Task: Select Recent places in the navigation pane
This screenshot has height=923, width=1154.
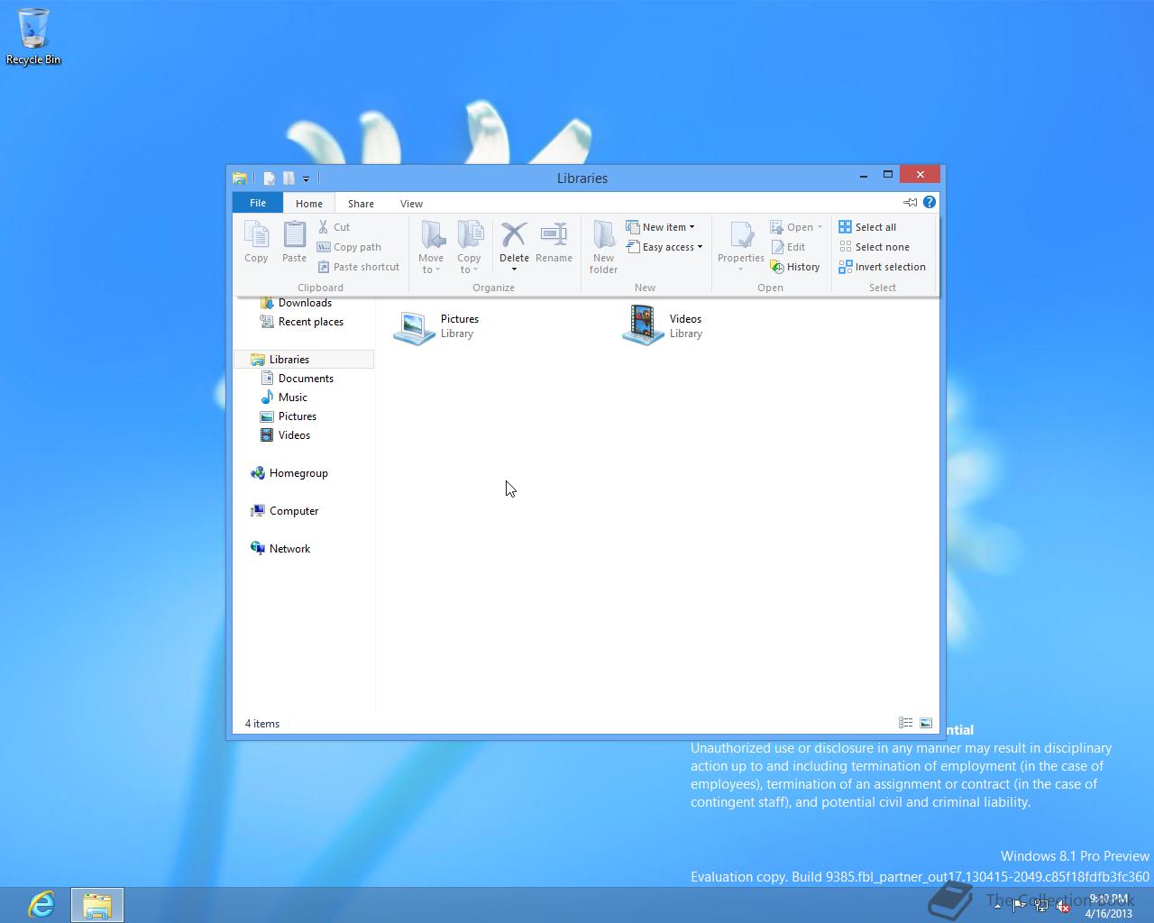Action: (310, 322)
